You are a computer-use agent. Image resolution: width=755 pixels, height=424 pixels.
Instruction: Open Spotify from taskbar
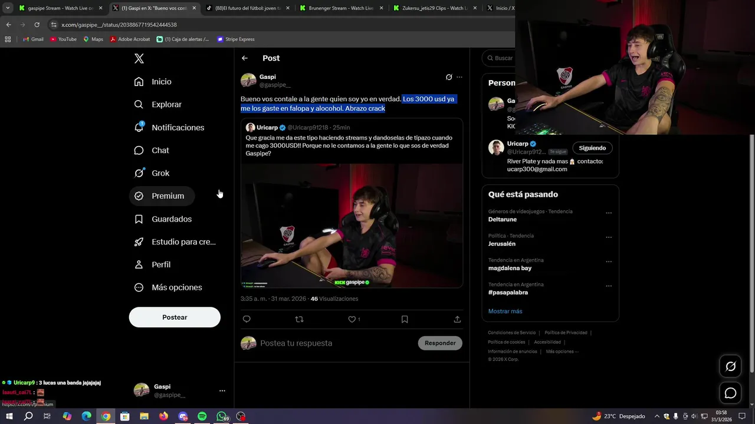[202, 416]
